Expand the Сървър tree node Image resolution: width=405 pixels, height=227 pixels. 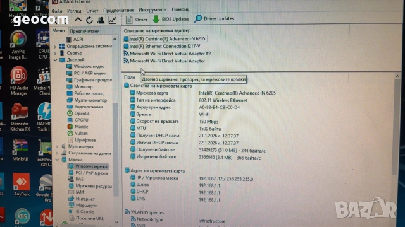coord(55,53)
